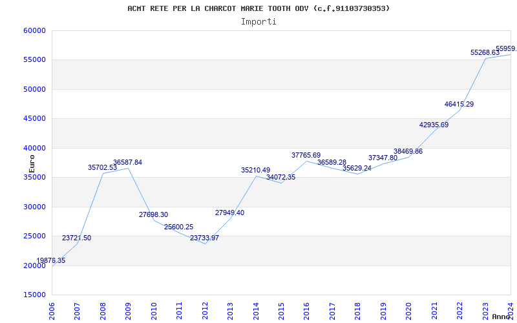Click the x-axis year 2015
This screenshot has width=517, height=323.
(x=281, y=311)
